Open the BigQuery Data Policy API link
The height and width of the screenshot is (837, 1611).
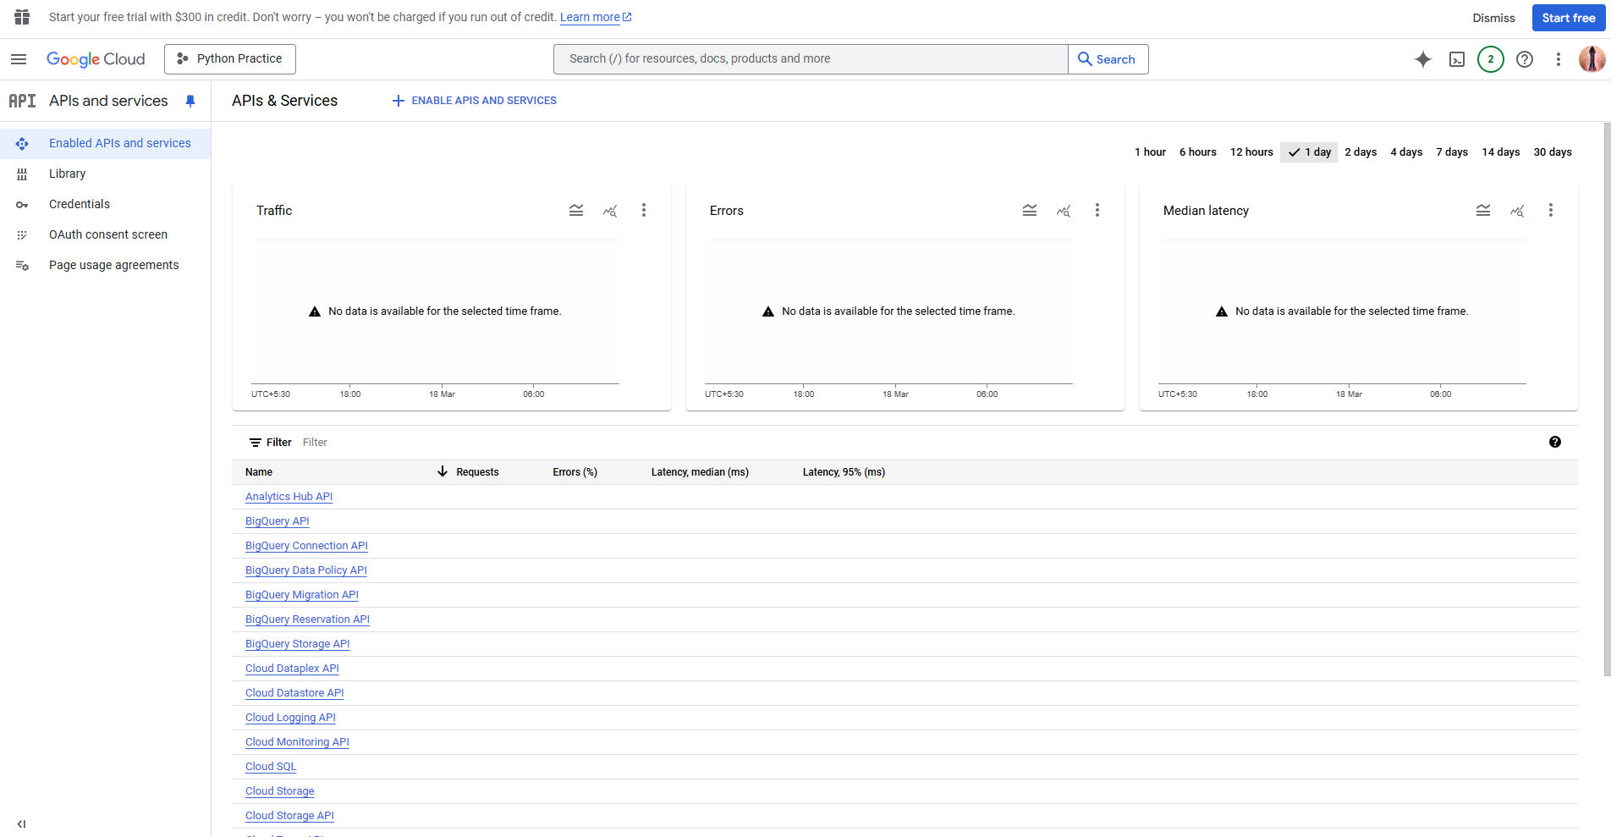click(x=305, y=570)
